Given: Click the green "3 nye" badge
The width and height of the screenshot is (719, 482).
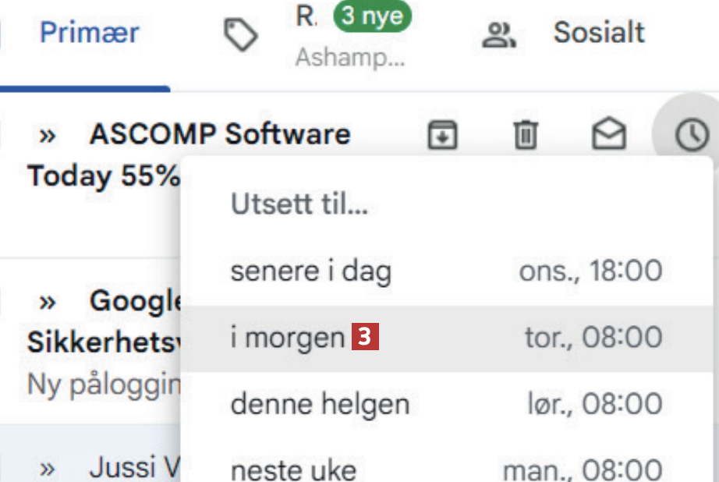Looking at the screenshot, I should point(372,16).
